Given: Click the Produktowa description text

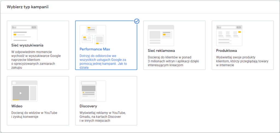Looking at the screenshot, I should coord(242,61).
